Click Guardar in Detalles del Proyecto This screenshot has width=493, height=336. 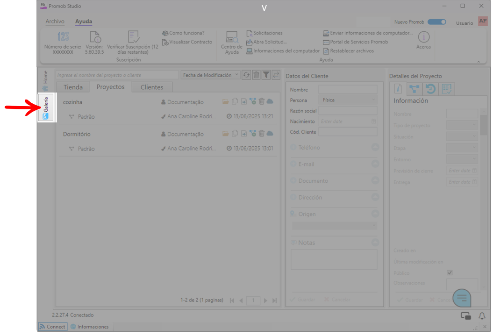tap(410, 300)
